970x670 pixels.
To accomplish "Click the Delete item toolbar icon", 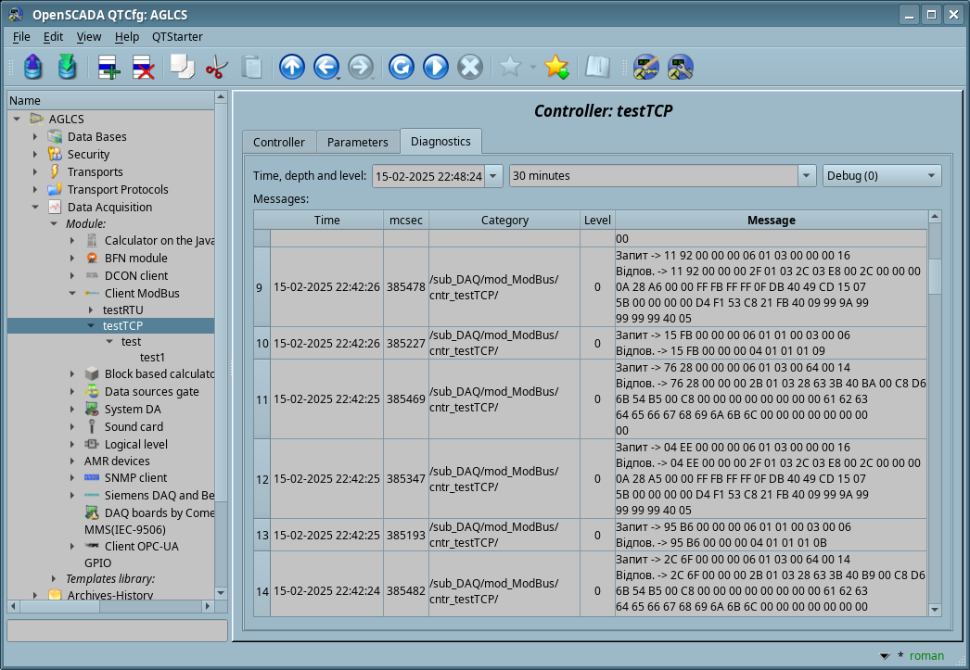I will [143, 67].
